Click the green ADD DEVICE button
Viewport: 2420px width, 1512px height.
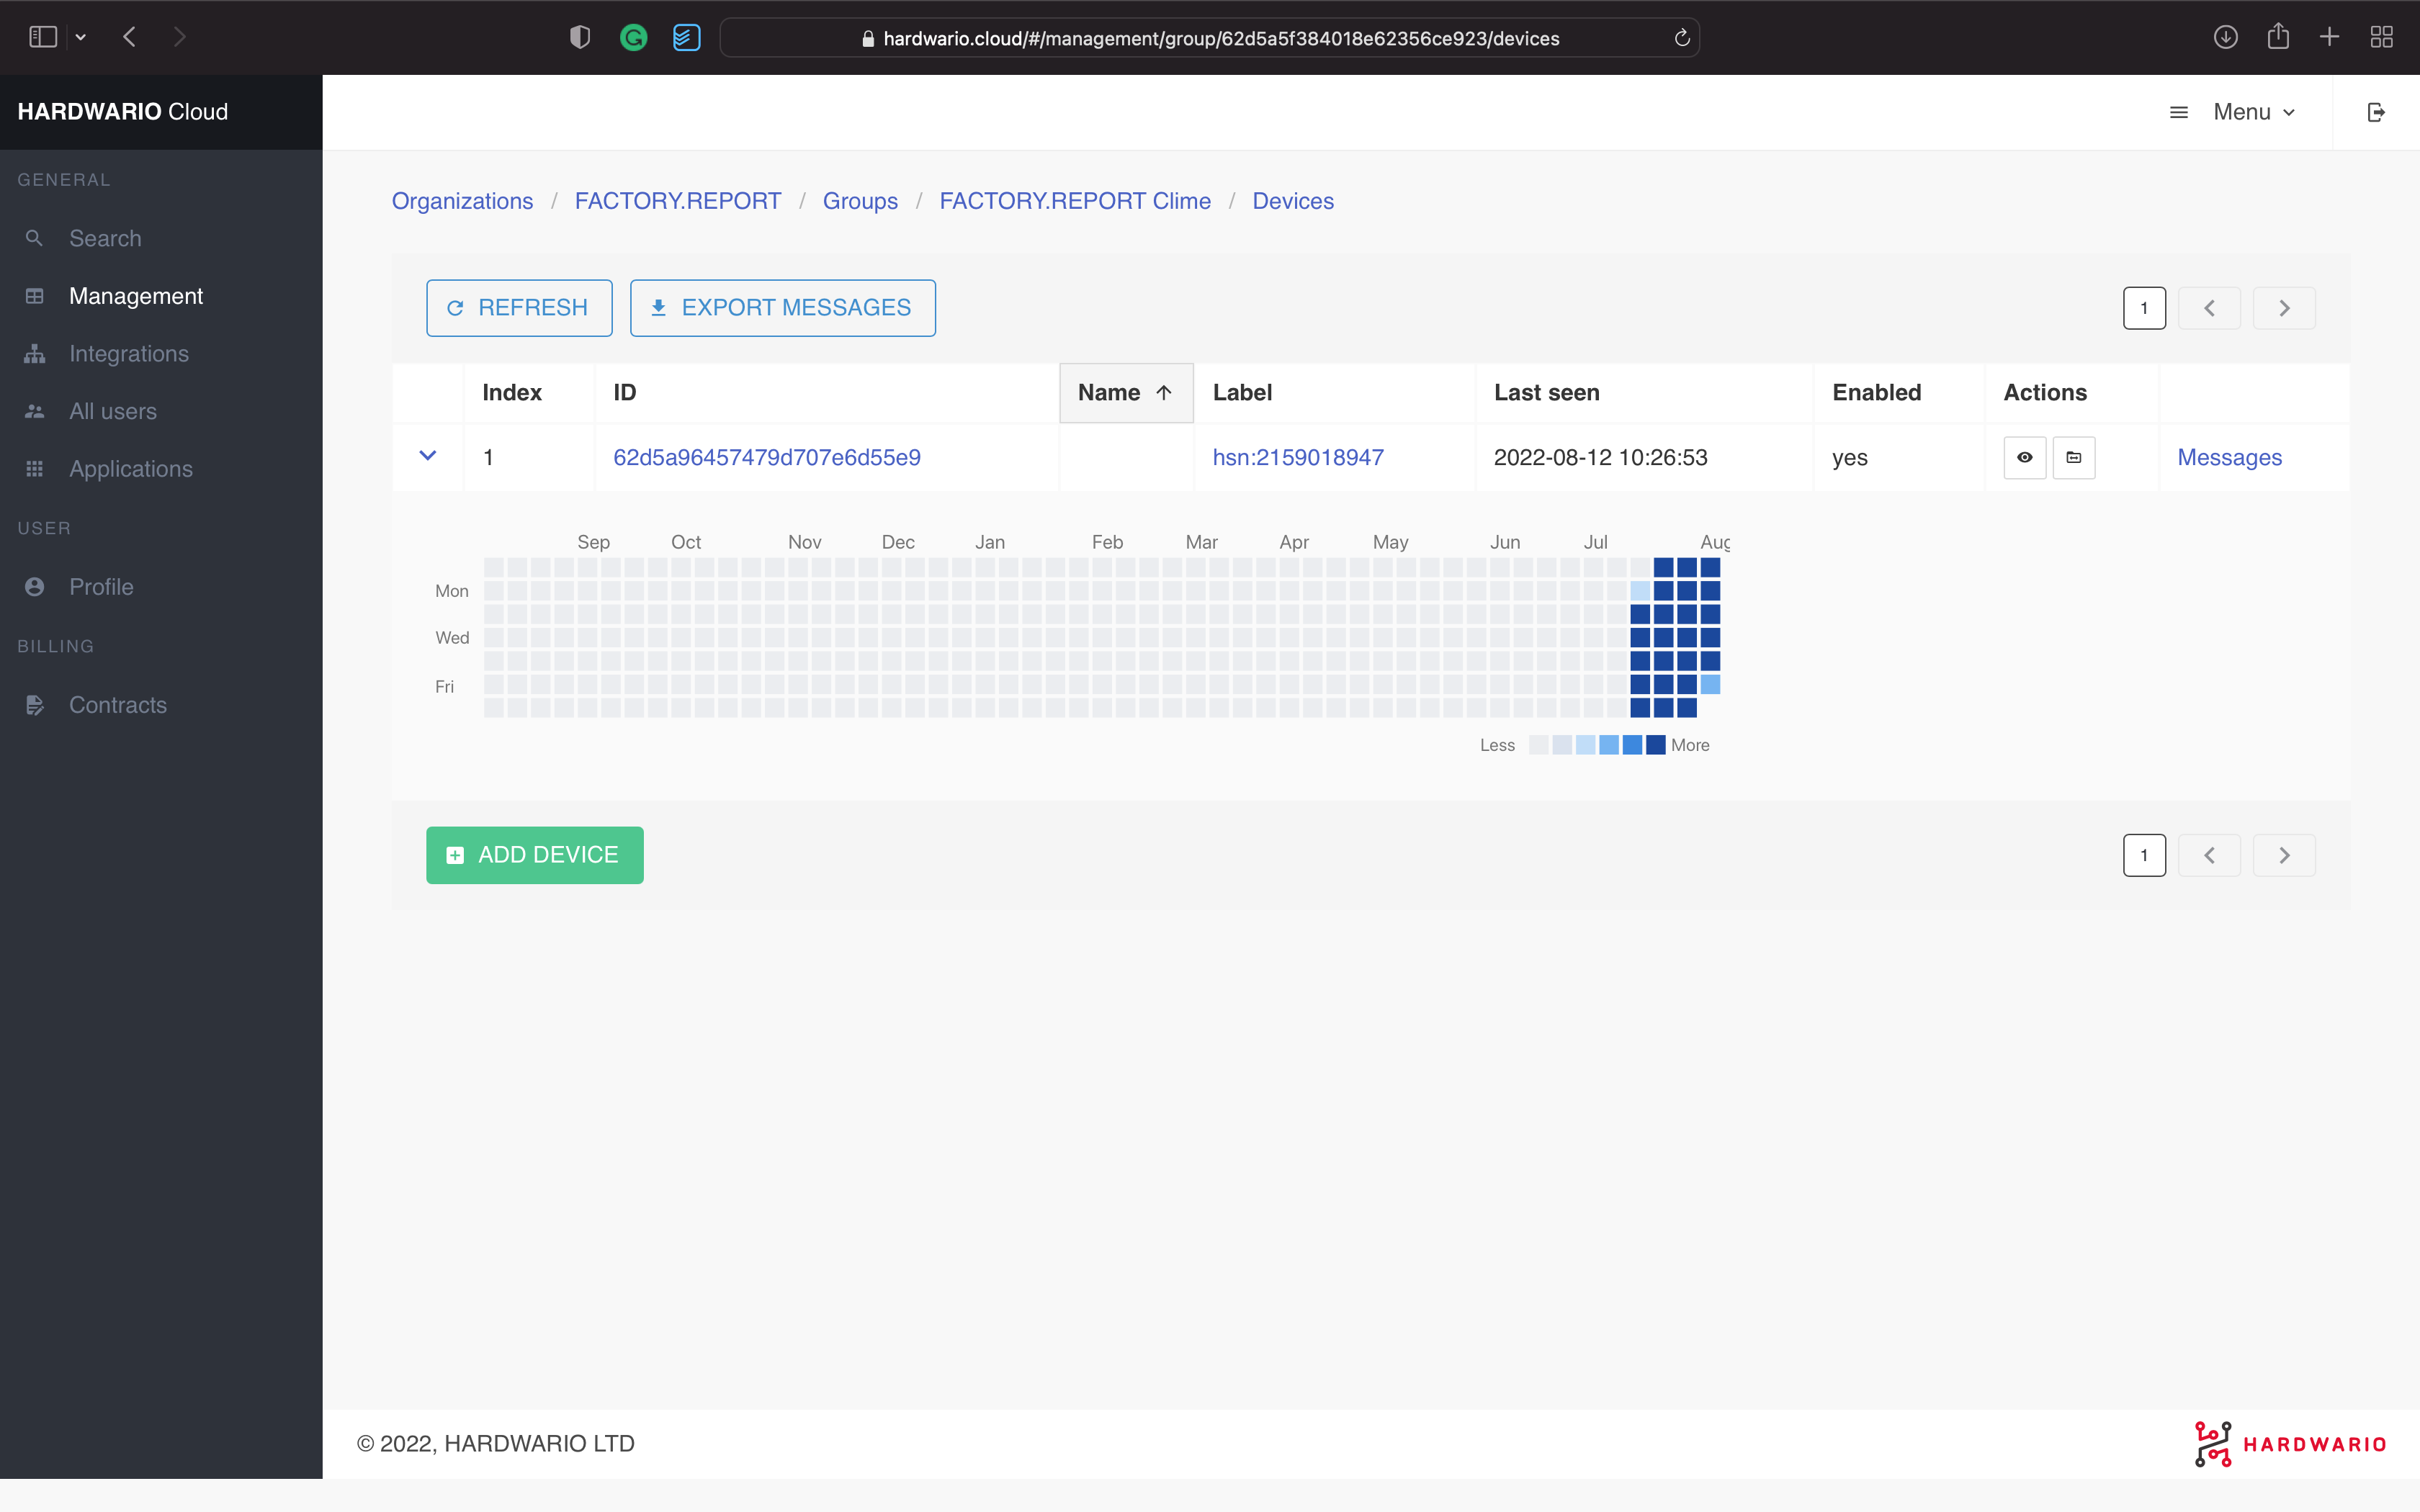pos(534,855)
